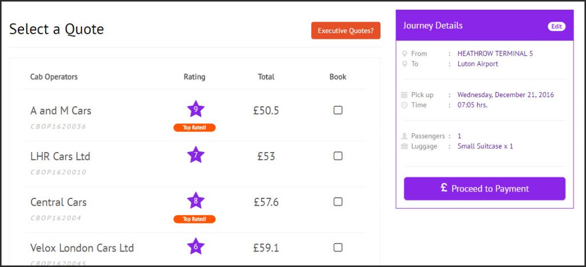Select the Central Cars booking checkbox

click(x=338, y=202)
